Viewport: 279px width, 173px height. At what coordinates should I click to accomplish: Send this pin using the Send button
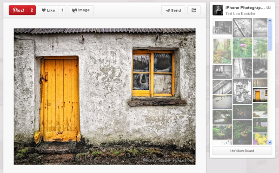pyautogui.click(x=173, y=10)
